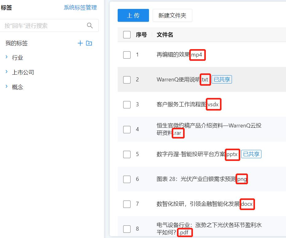Toggle the select-all checkbox in header
Screen dimensions: 286x238
click(x=127, y=35)
